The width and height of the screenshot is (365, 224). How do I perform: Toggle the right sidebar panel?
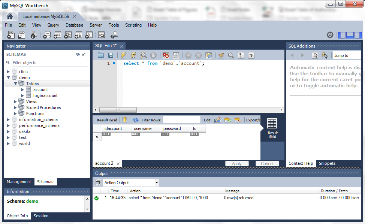coord(358,35)
